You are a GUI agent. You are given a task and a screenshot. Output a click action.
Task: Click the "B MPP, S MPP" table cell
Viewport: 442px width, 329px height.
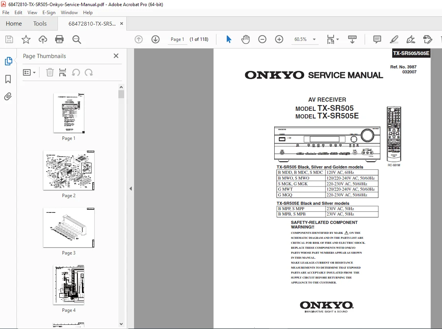(x=301, y=209)
